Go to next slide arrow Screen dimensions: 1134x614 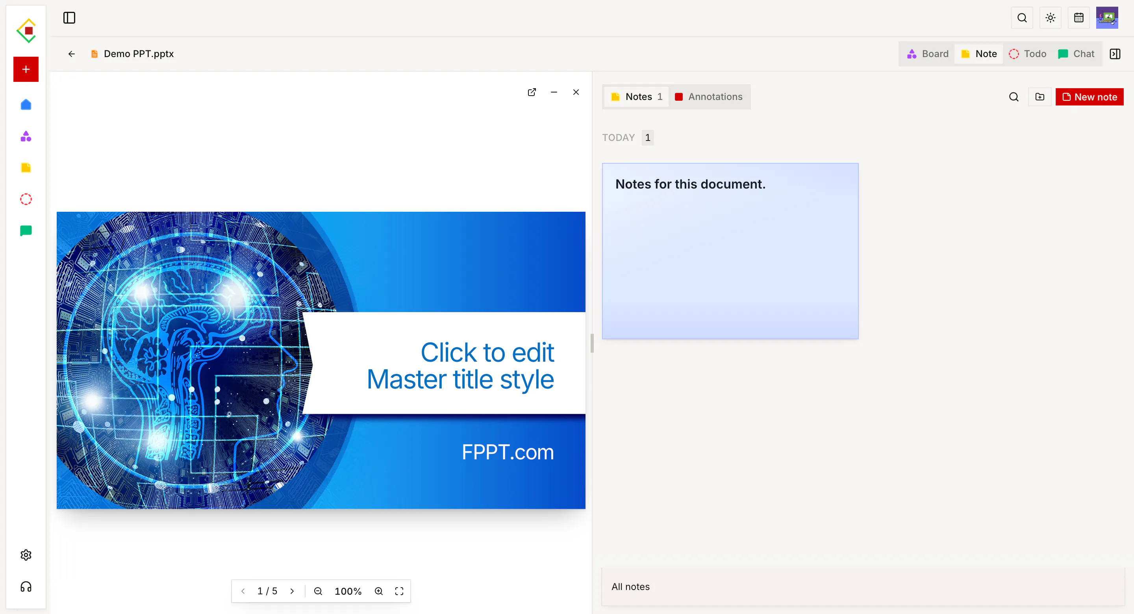pyautogui.click(x=292, y=591)
